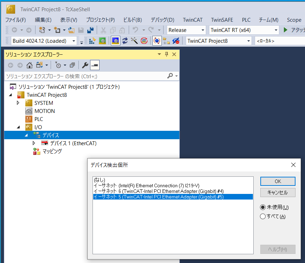Select the ソリューション 'TwinCAT Project8' root item
This screenshot has height=263, width=305.
69,87
